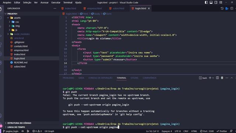Open index.html in the explorer
The image size is (236, 133).
tap(20, 54)
